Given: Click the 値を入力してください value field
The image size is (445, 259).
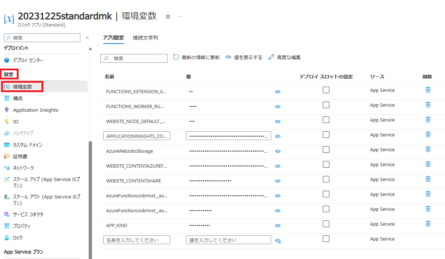Looking at the screenshot, I should [x=229, y=240].
